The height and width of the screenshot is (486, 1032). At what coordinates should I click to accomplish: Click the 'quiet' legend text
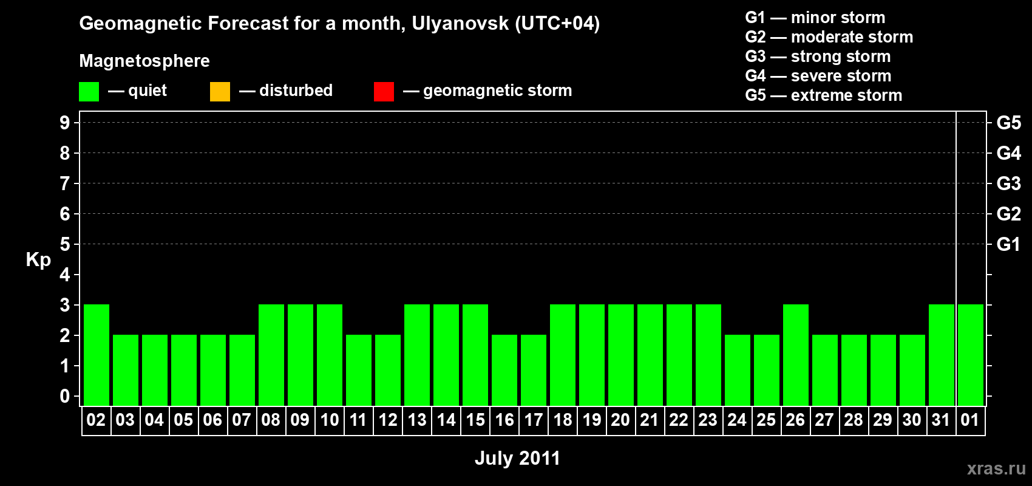click(x=148, y=91)
